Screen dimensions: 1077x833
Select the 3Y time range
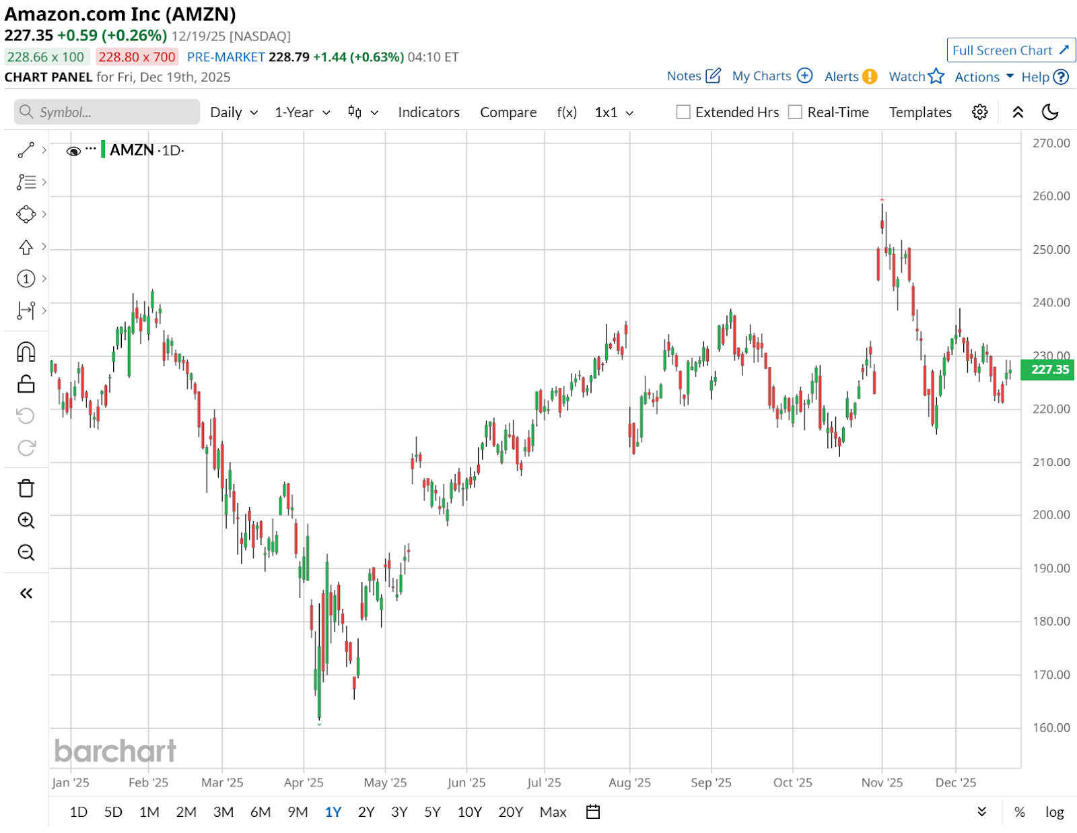click(400, 812)
